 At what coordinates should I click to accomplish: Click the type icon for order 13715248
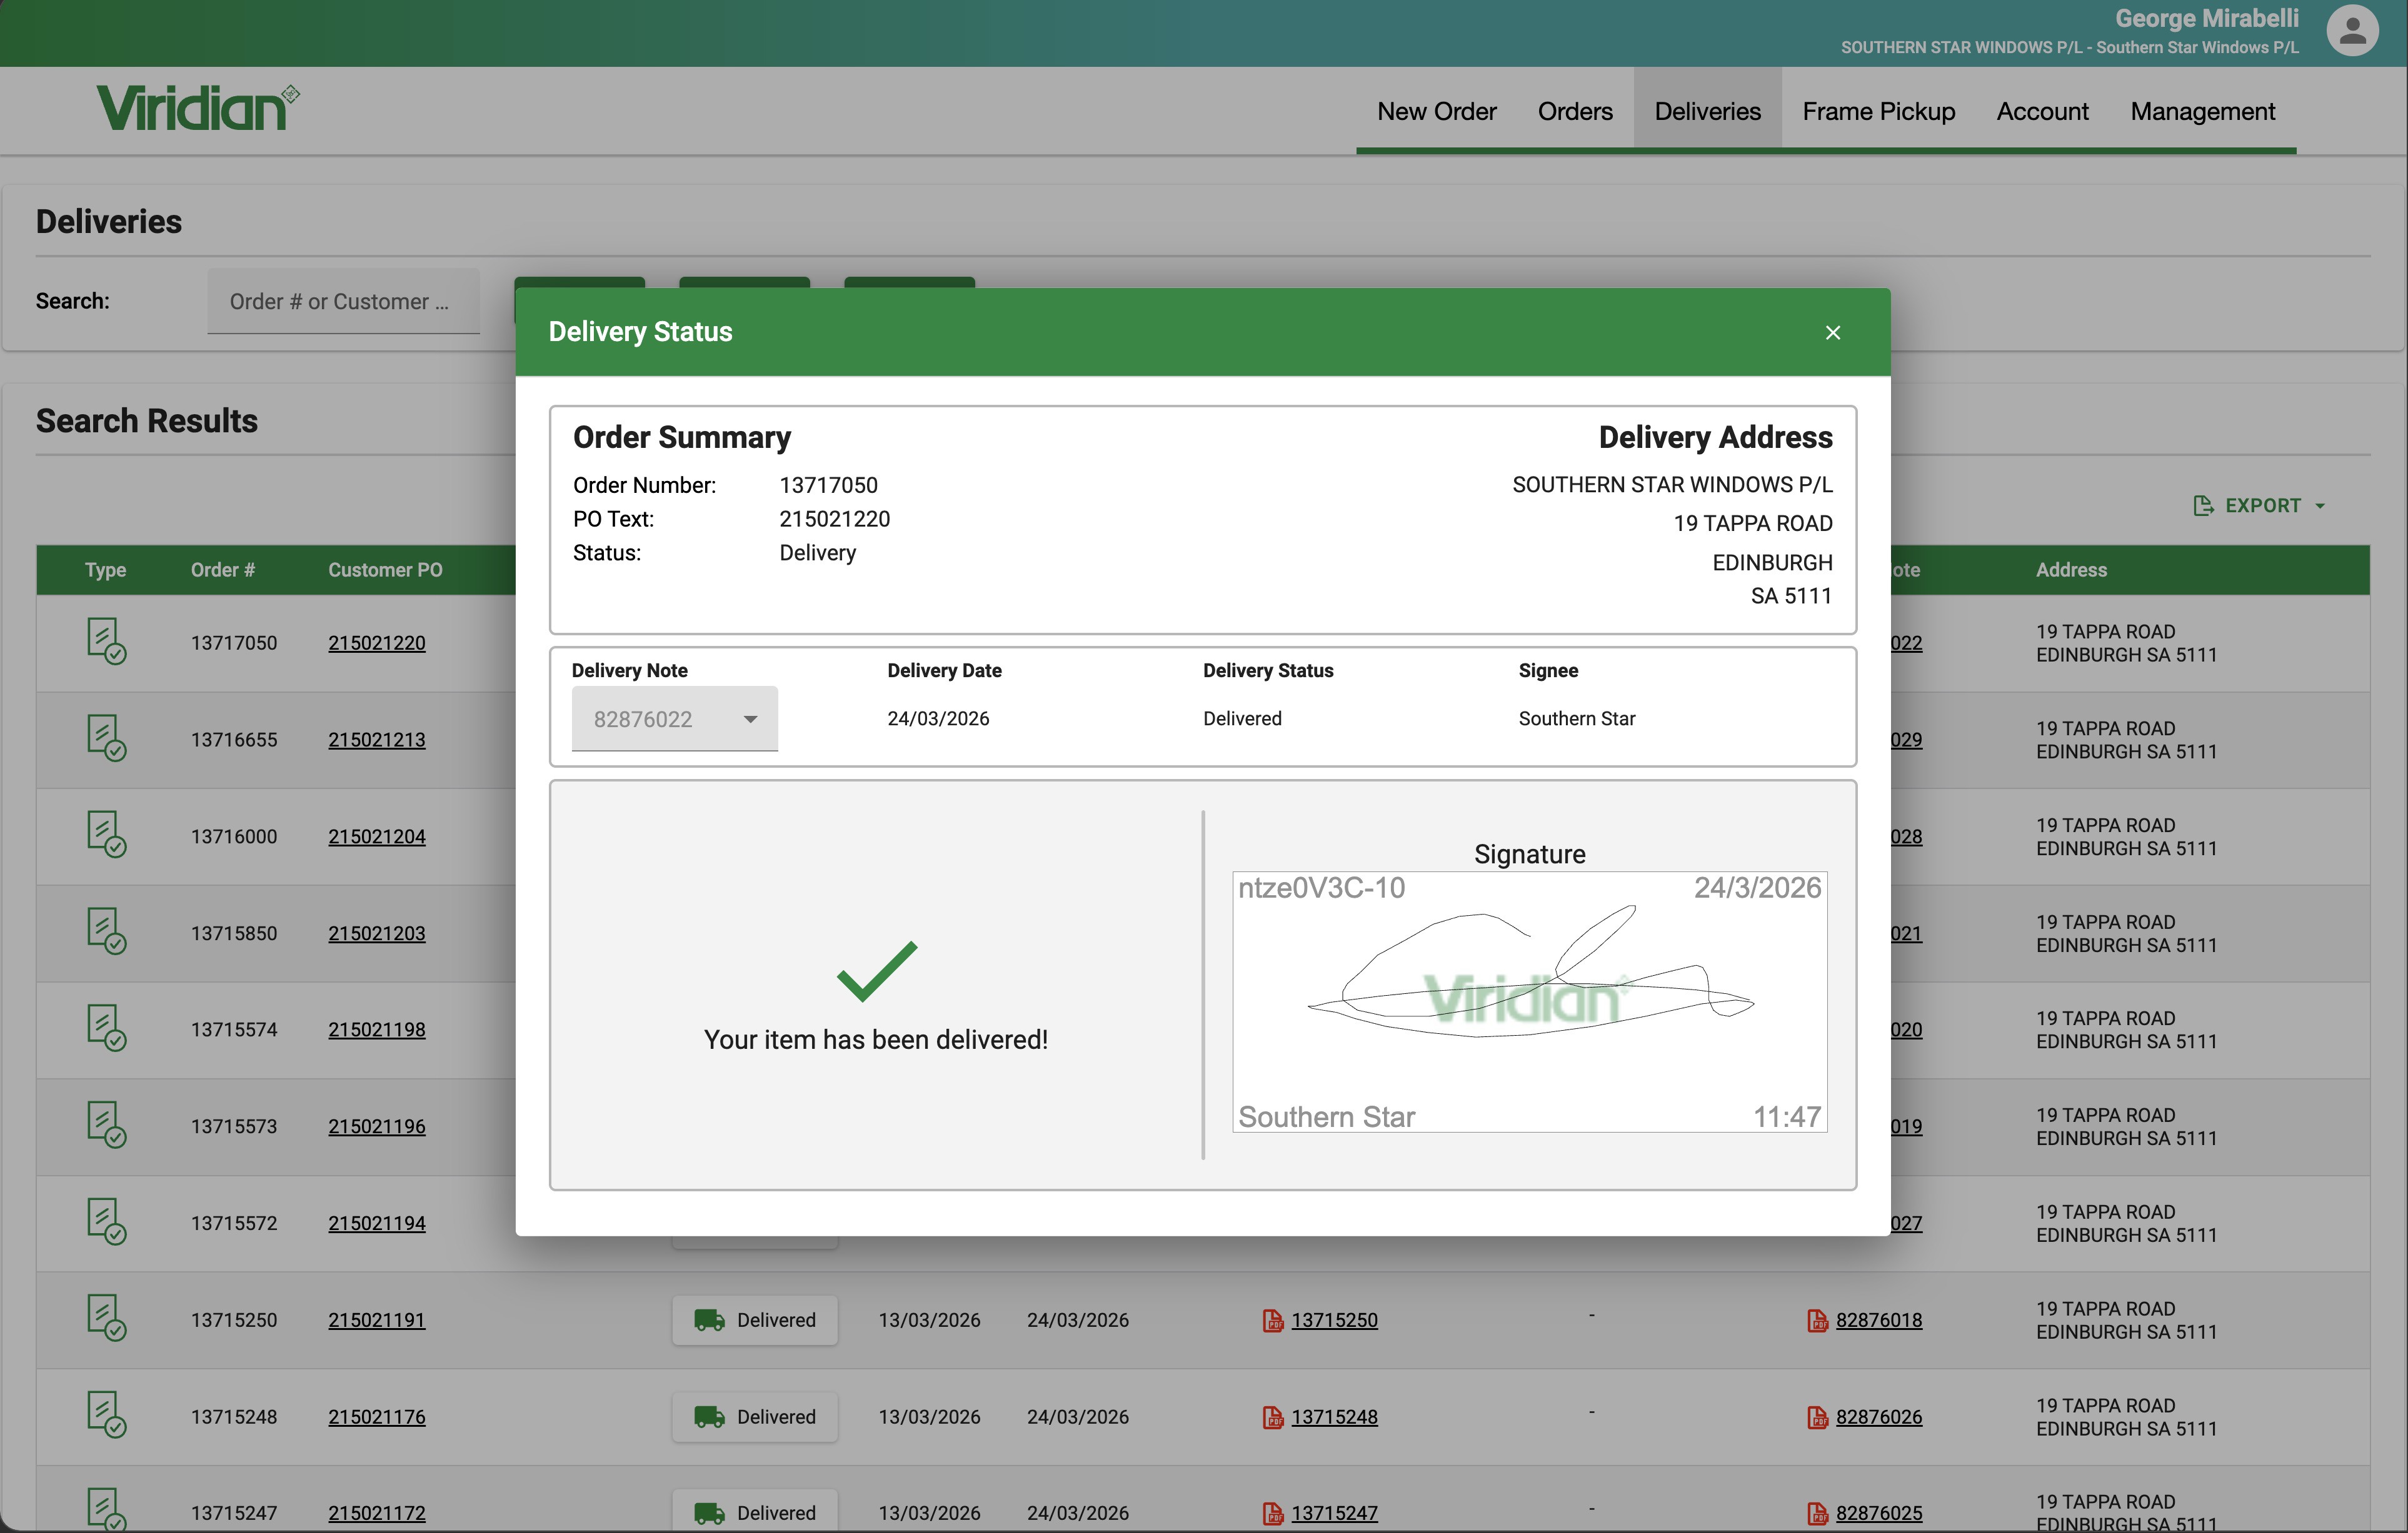point(106,1415)
